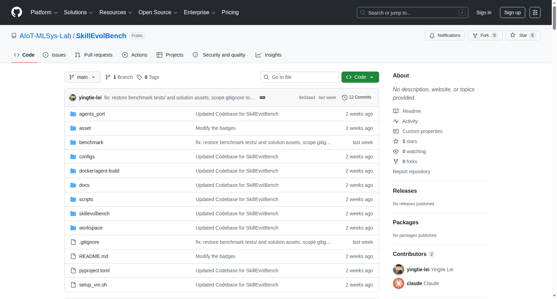This screenshot has width=557, height=299.
Task: Click the yingtie-lei commit author avatar
Action: click(x=73, y=98)
